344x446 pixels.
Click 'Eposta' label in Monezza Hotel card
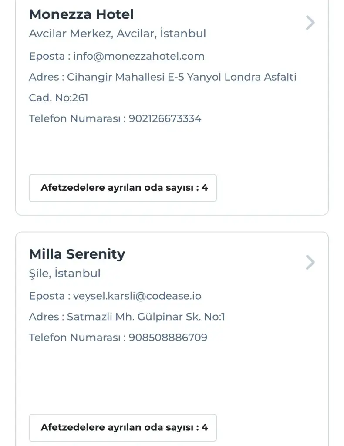[47, 56]
